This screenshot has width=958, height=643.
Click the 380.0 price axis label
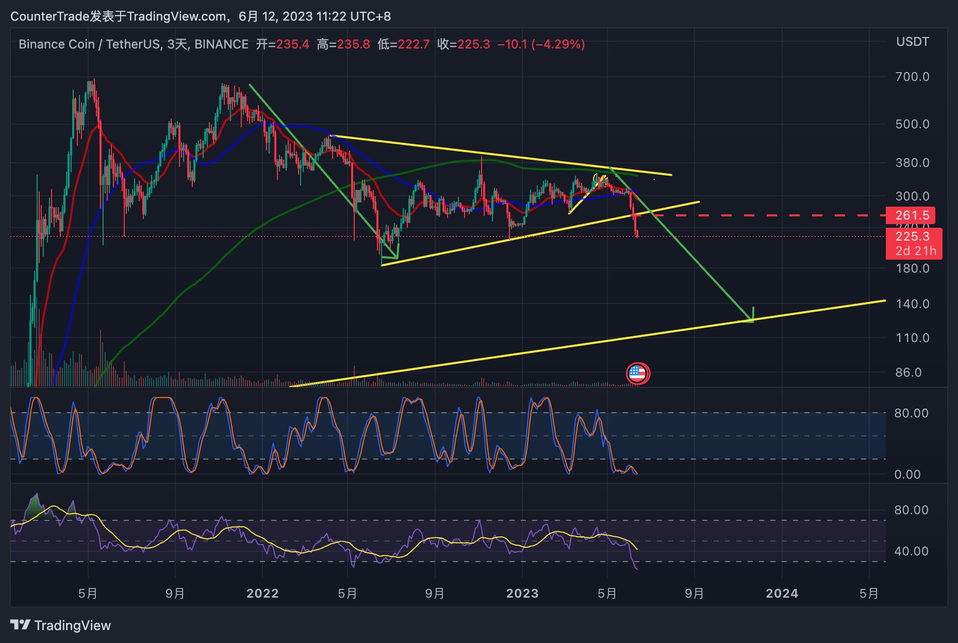click(912, 163)
